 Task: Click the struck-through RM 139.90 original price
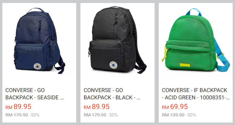173,115
